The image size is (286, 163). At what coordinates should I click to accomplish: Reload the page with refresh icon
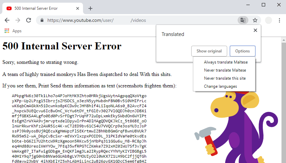tap(29, 20)
